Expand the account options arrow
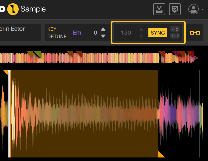The height and width of the screenshot is (161, 208). pyautogui.click(x=202, y=9)
